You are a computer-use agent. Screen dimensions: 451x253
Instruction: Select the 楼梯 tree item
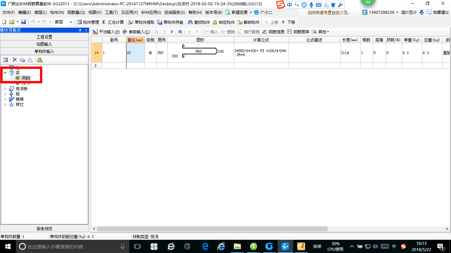tap(19, 99)
